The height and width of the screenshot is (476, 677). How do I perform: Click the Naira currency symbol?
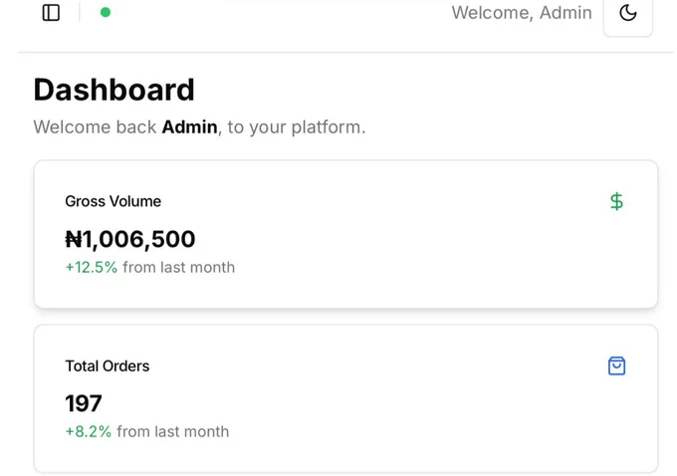click(x=74, y=239)
